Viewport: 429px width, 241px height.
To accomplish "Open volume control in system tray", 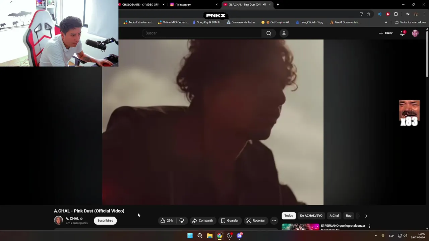I will (405, 236).
